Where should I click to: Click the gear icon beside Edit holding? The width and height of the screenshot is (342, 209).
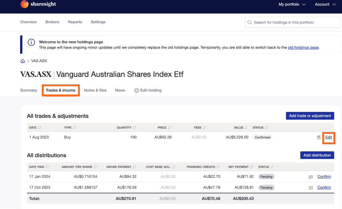pos(137,90)
